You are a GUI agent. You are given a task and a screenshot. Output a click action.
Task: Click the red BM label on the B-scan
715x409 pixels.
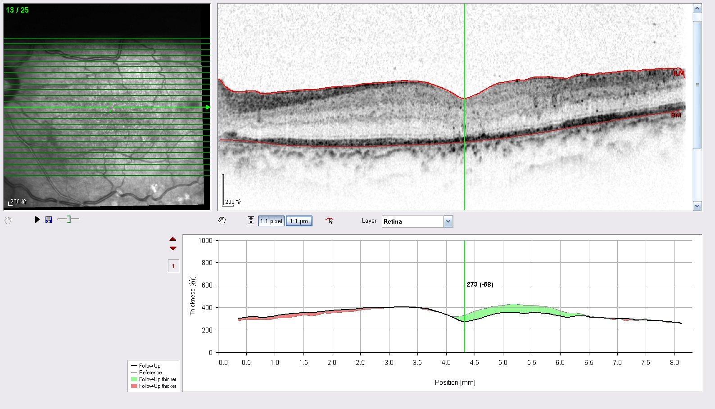[x=676, y=115]
